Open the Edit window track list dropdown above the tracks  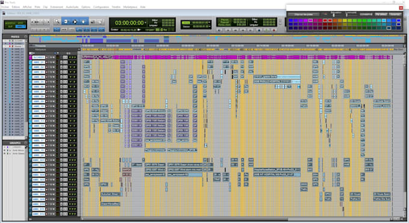pos(31,53)
